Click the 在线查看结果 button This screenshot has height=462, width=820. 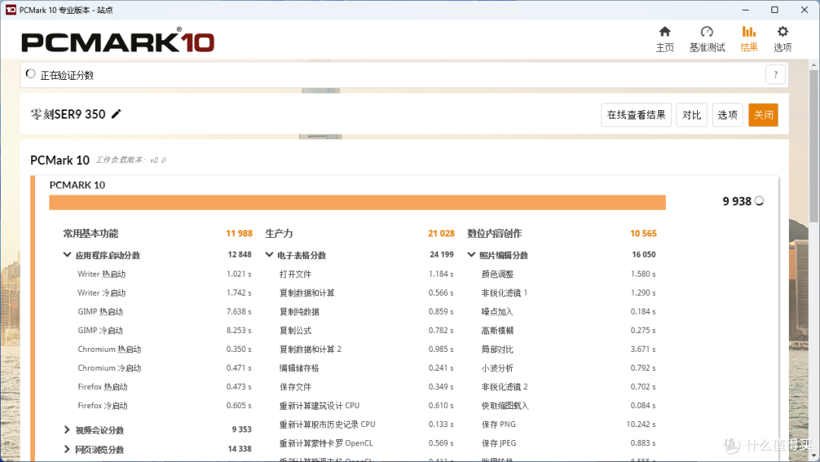(636, 115)
